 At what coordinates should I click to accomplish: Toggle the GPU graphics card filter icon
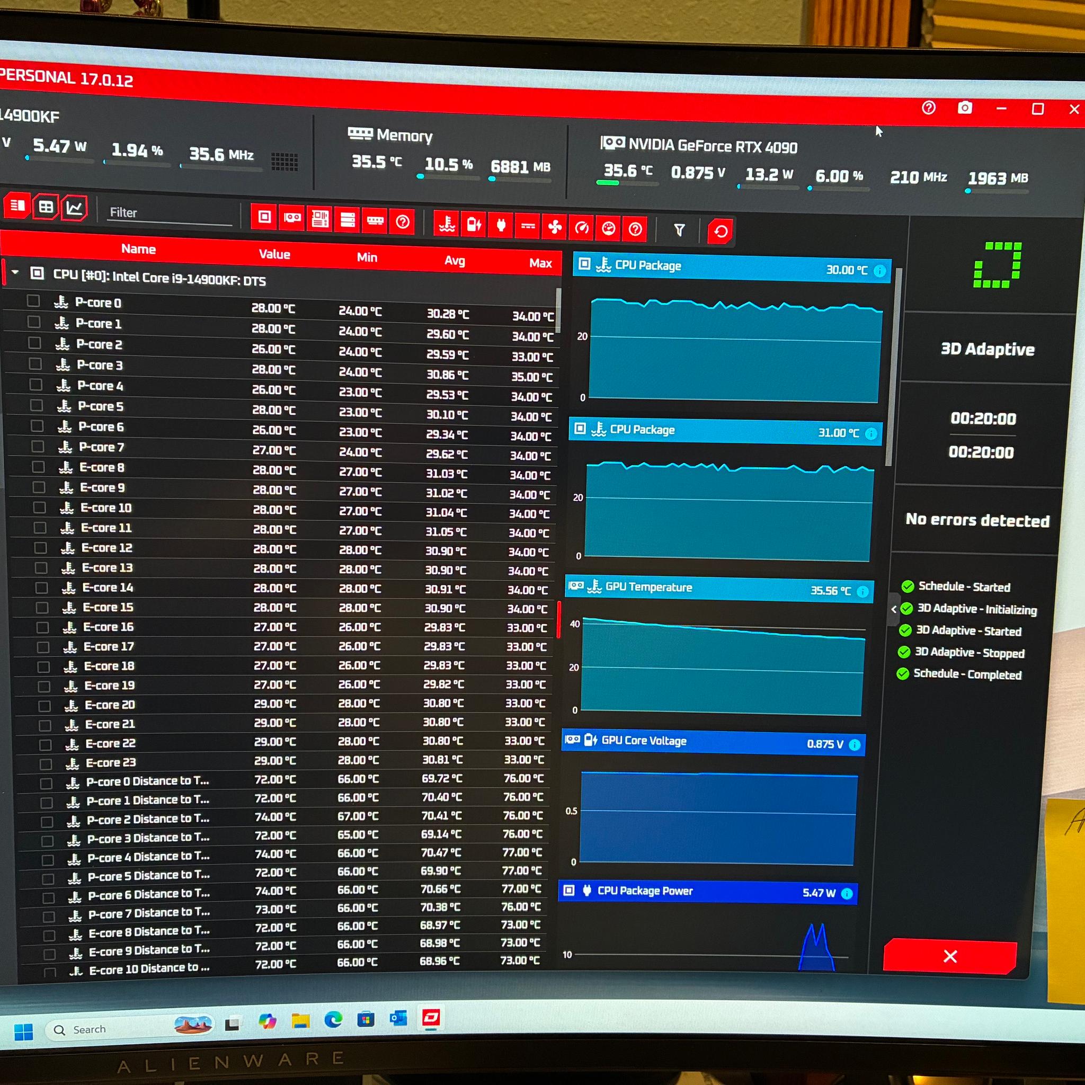(292, 218)
